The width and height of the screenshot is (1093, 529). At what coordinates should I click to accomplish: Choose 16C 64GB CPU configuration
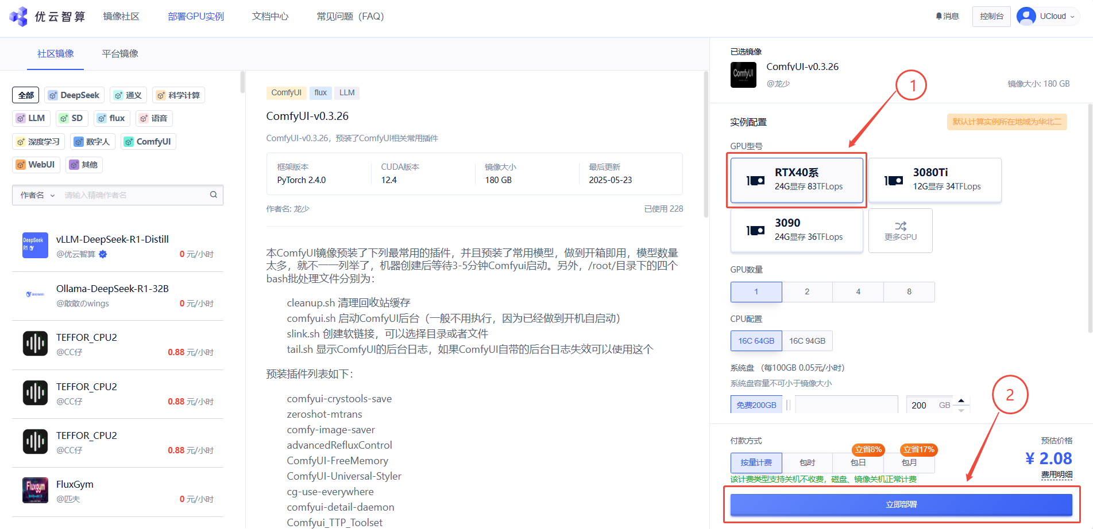coord(756,341)
